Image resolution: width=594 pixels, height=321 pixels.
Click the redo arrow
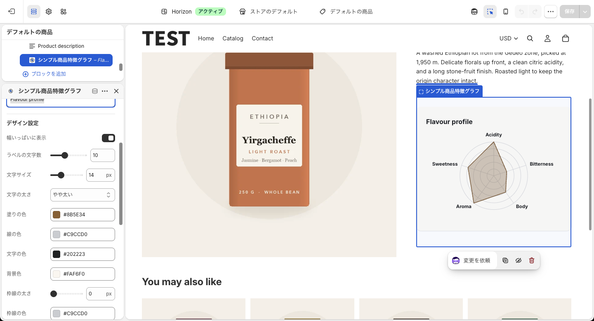535,12
